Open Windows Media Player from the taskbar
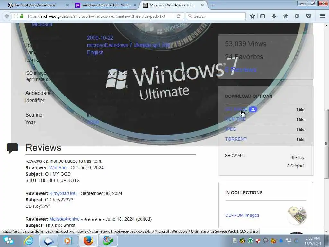329x247 pixels. point(67,241)
